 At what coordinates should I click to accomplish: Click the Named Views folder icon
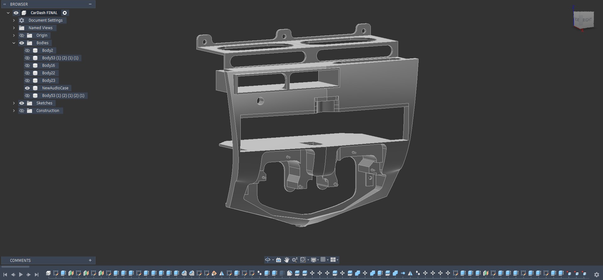point(22,28)
